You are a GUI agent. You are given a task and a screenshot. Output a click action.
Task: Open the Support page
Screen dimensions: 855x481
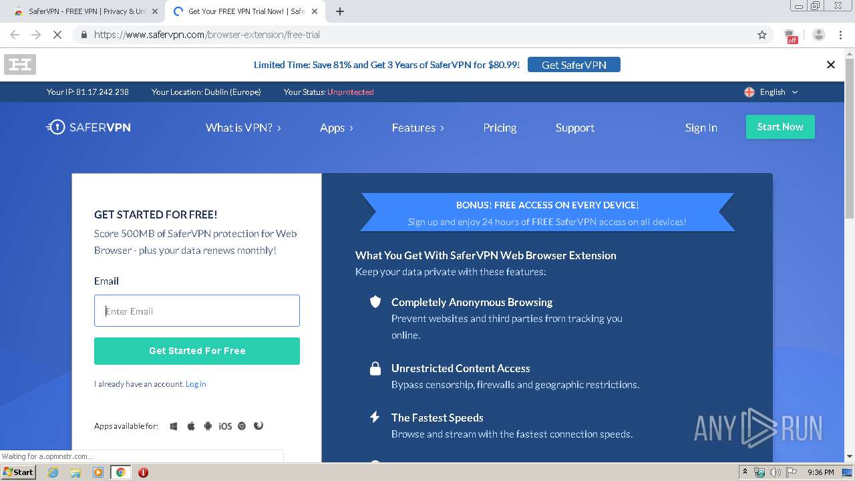[575, 128]
